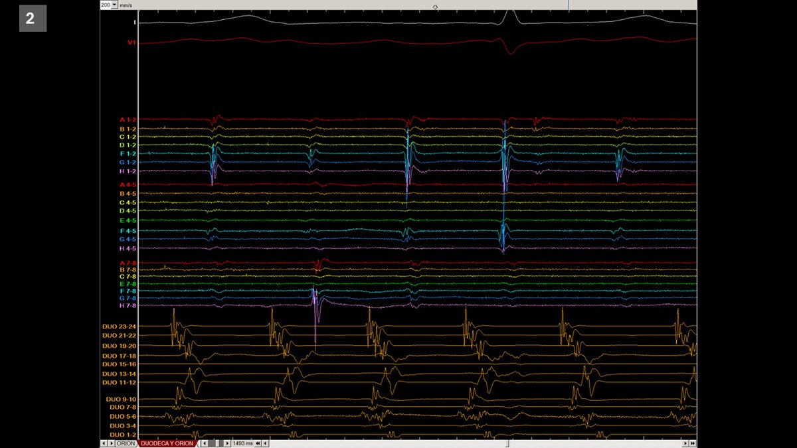Click the time-scale increase arrow before 1493 ms
Screen dimensions: 797x448
[227, 443]
